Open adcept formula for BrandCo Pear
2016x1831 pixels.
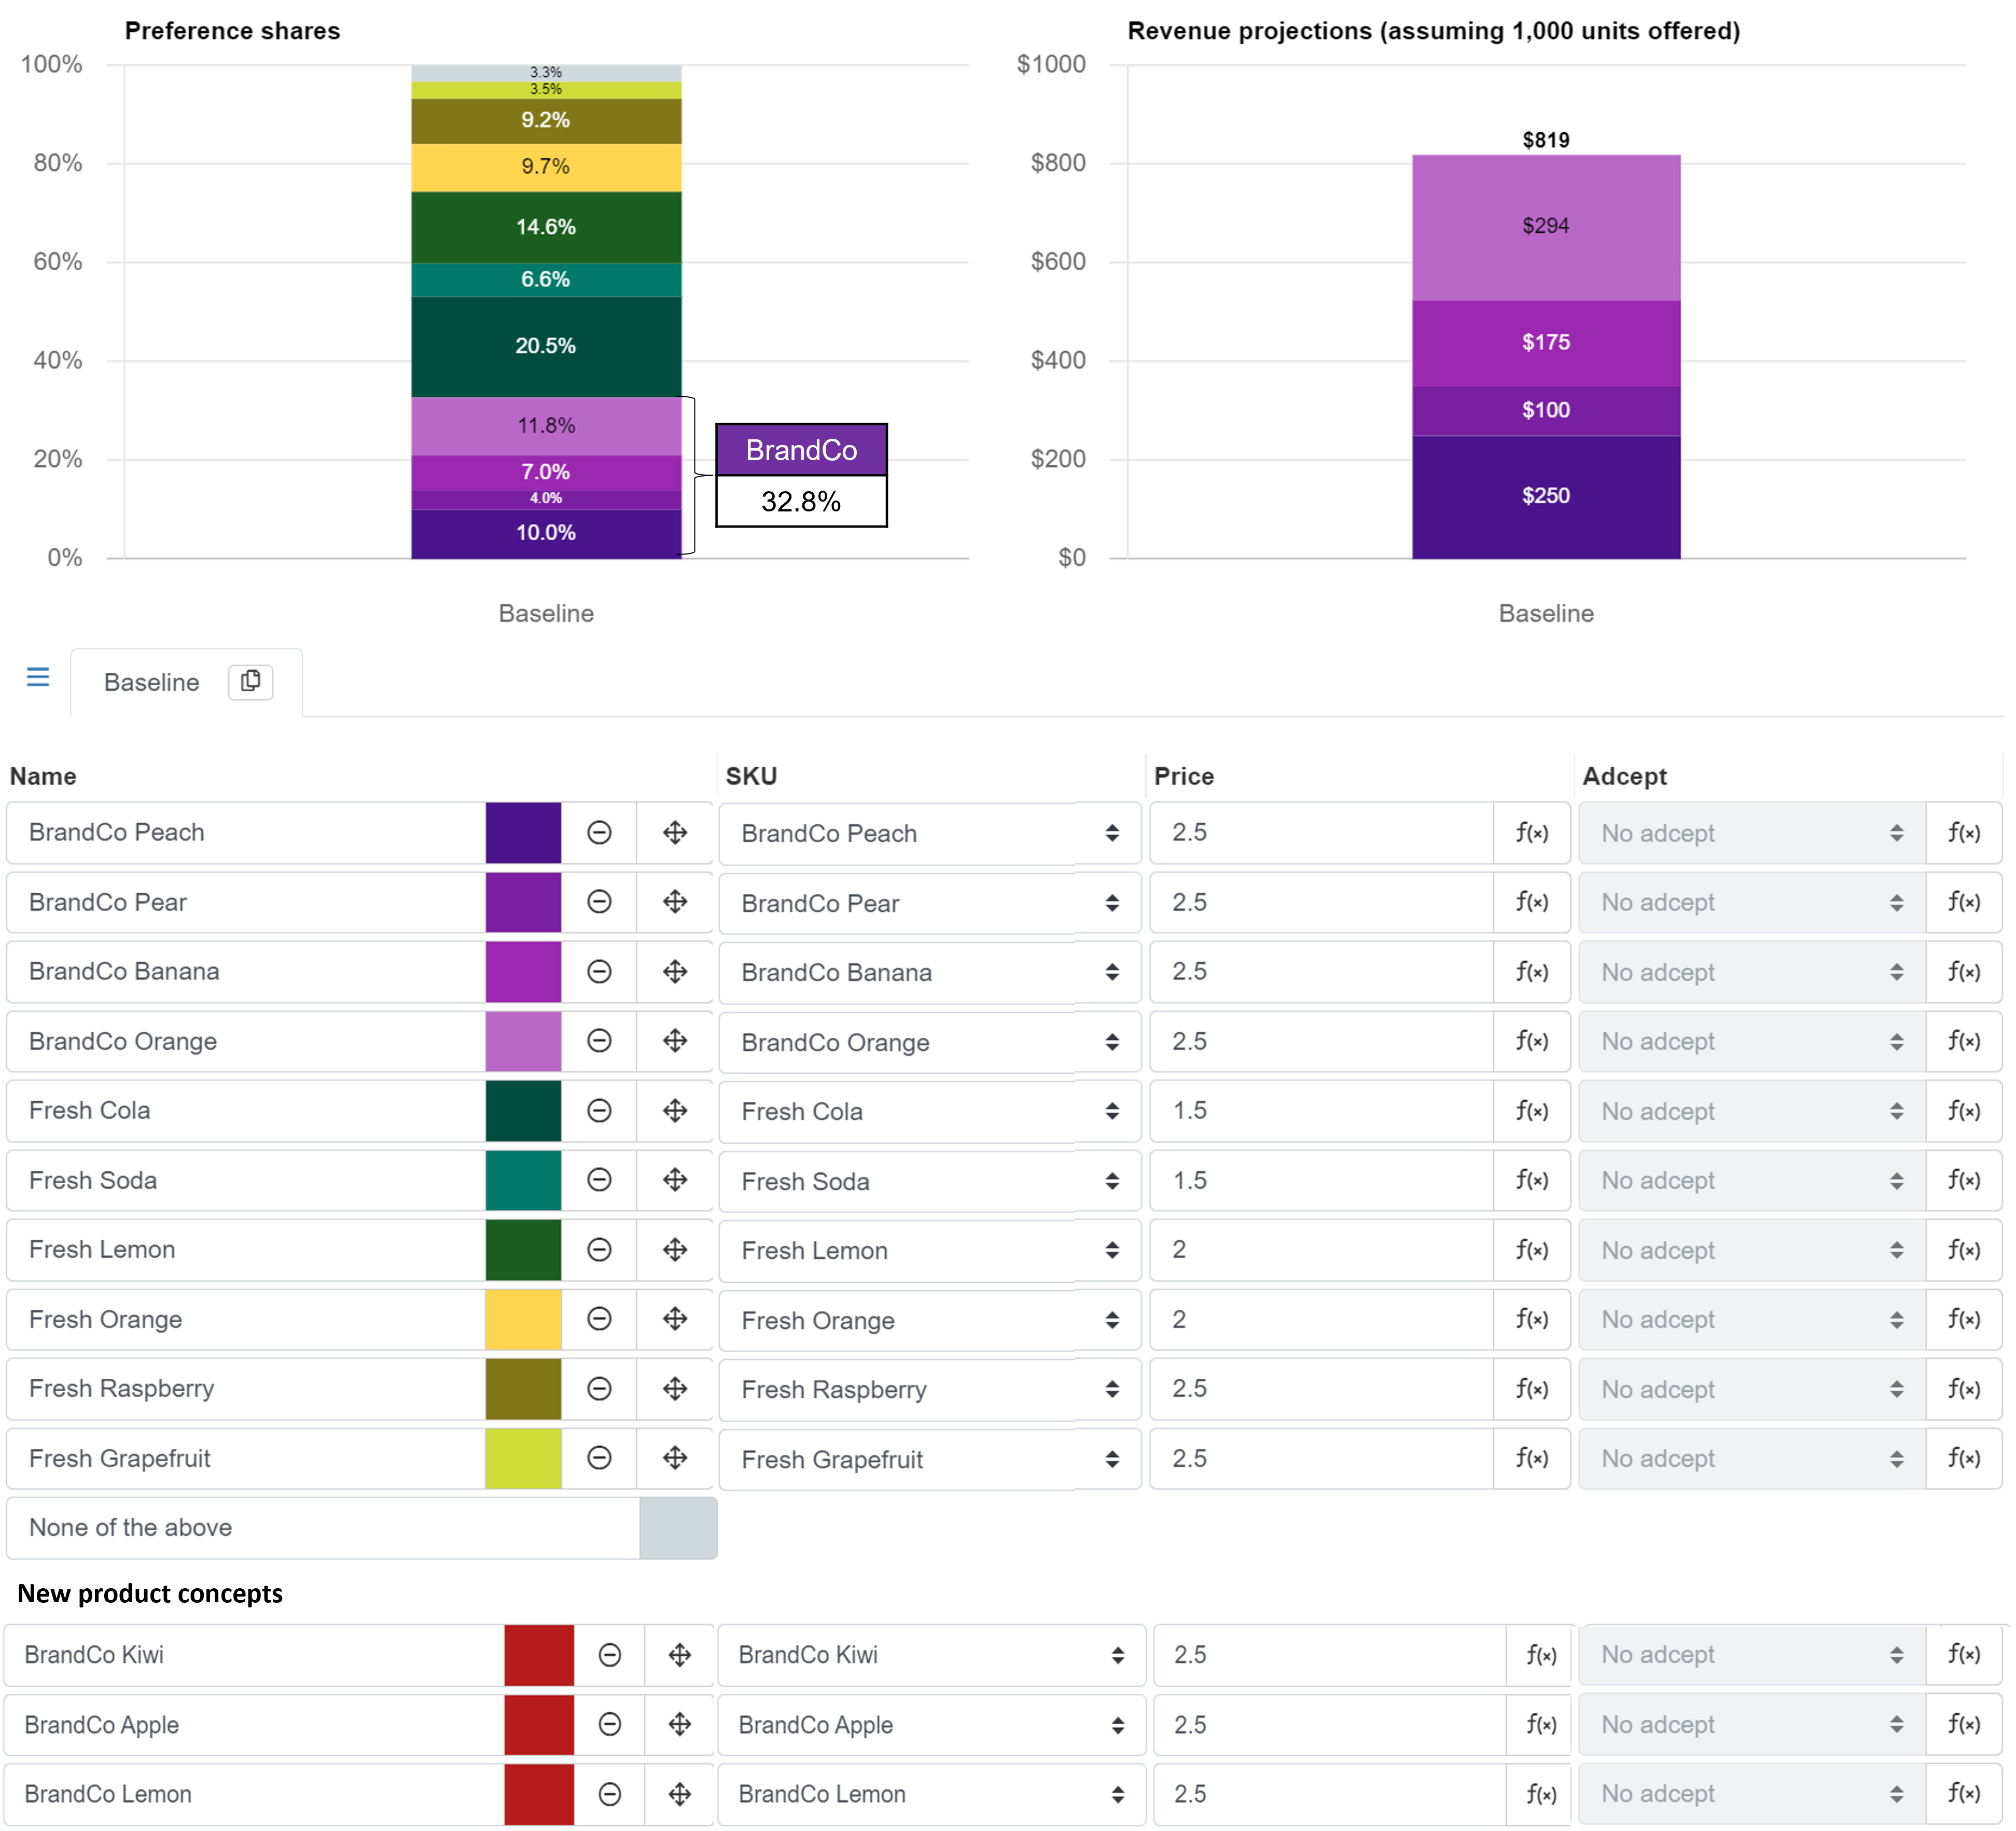pos(1964,902)
